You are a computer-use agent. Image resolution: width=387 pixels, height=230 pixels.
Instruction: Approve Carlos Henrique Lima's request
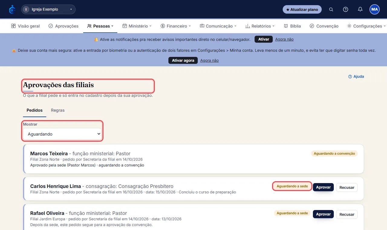click(323, 187)
